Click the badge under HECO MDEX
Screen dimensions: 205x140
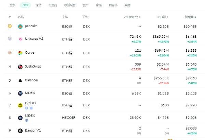point(27,121)
